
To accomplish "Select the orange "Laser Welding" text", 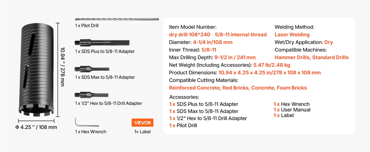I will [x=292, y=35].
